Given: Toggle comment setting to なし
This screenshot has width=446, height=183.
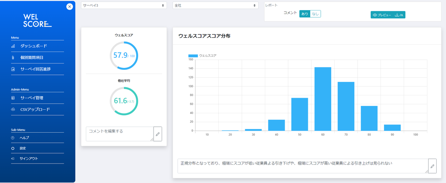Looking at the screenshot, I should pos(315,14).
